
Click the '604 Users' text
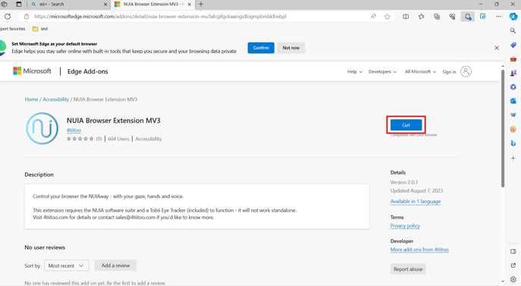[118, 139]
